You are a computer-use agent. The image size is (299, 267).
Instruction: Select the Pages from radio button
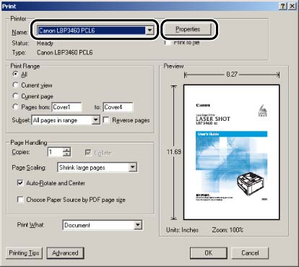pyautogui.click(x=15, y=107)
